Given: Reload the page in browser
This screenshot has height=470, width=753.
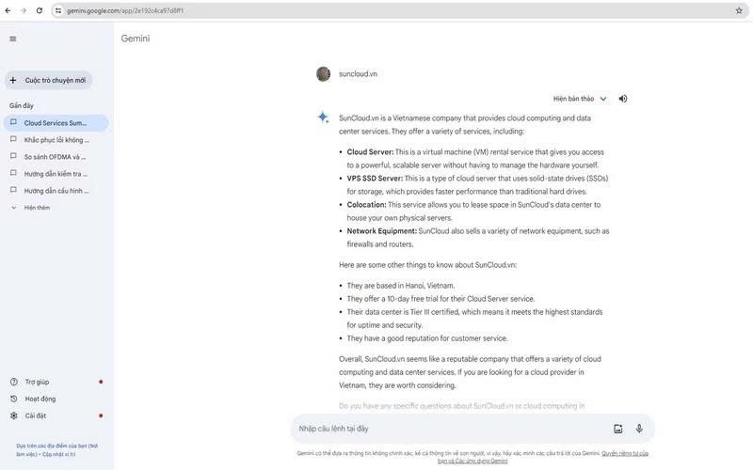Looking at the screenshot, I should coord(40,10).
